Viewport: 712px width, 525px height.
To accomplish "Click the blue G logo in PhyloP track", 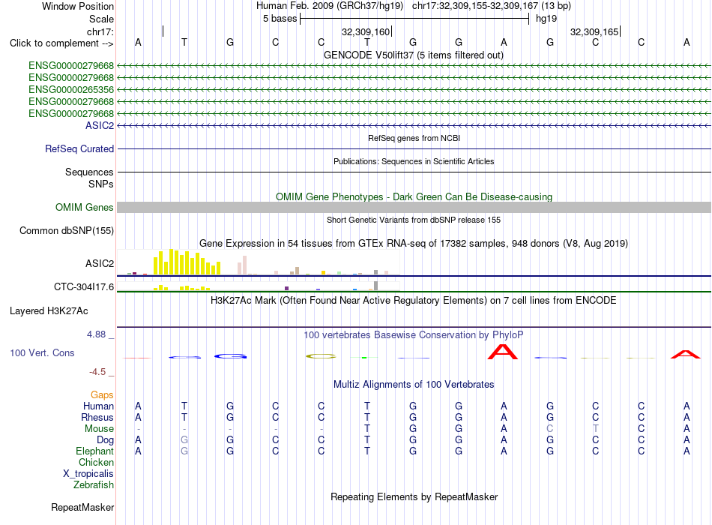I will [x=231, y=356].
